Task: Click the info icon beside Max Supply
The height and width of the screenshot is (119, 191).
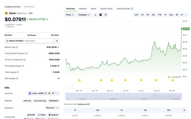Action: 17,78
